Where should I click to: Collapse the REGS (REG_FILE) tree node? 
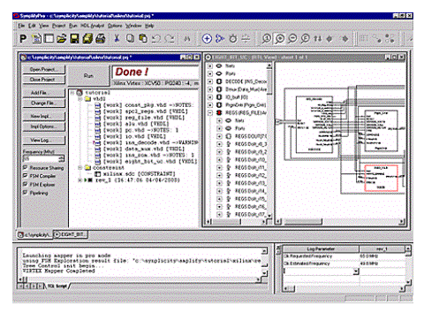click(x=210, y=112)
